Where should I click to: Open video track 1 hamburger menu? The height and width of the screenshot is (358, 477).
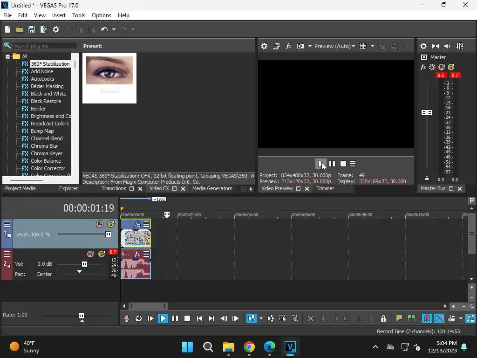pyautogui.click(x=7, y=224)
